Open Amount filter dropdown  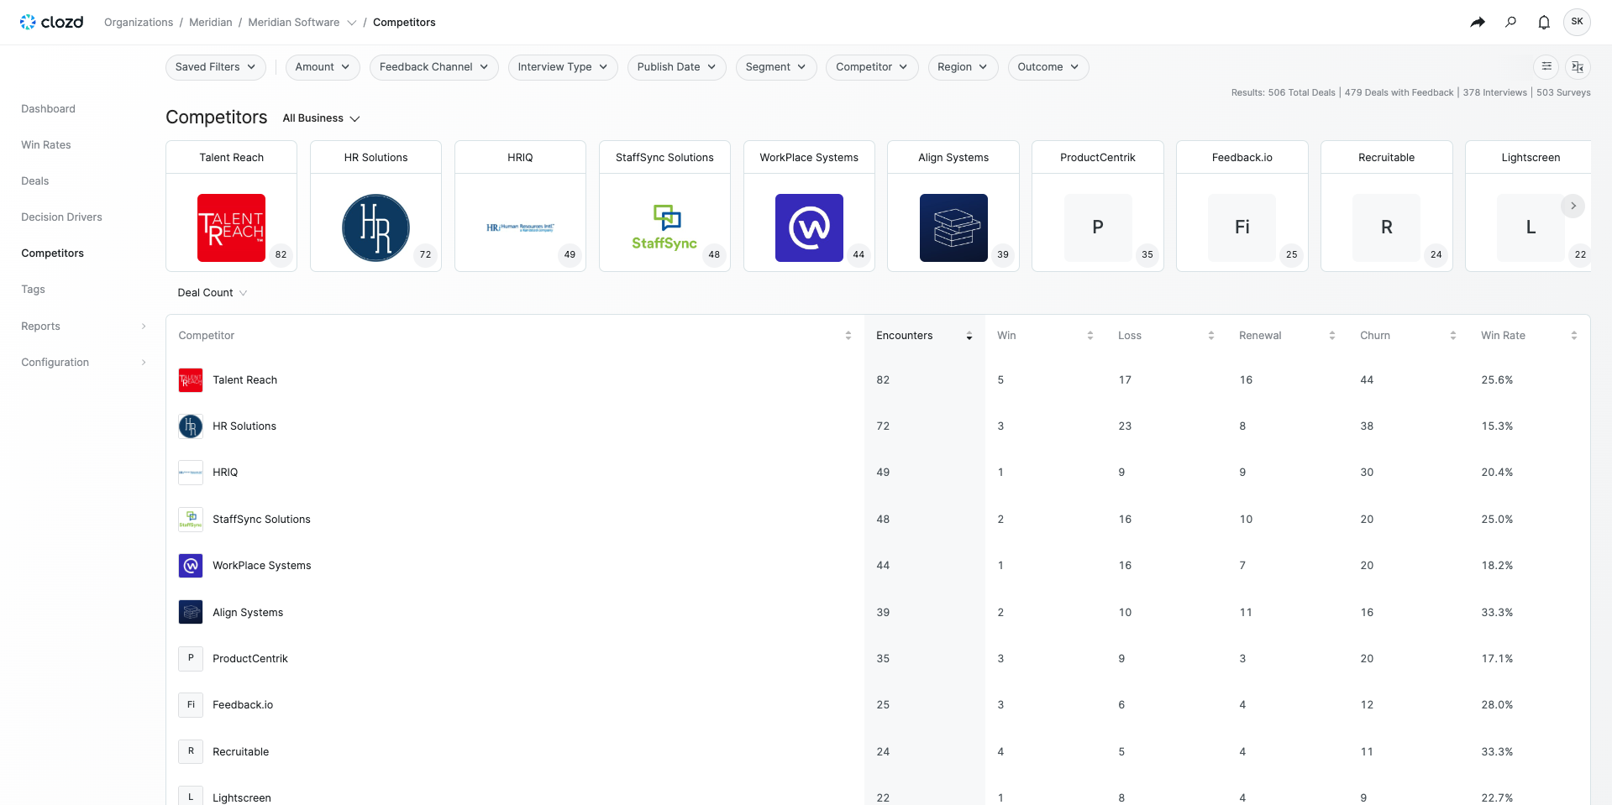[323, 67]
